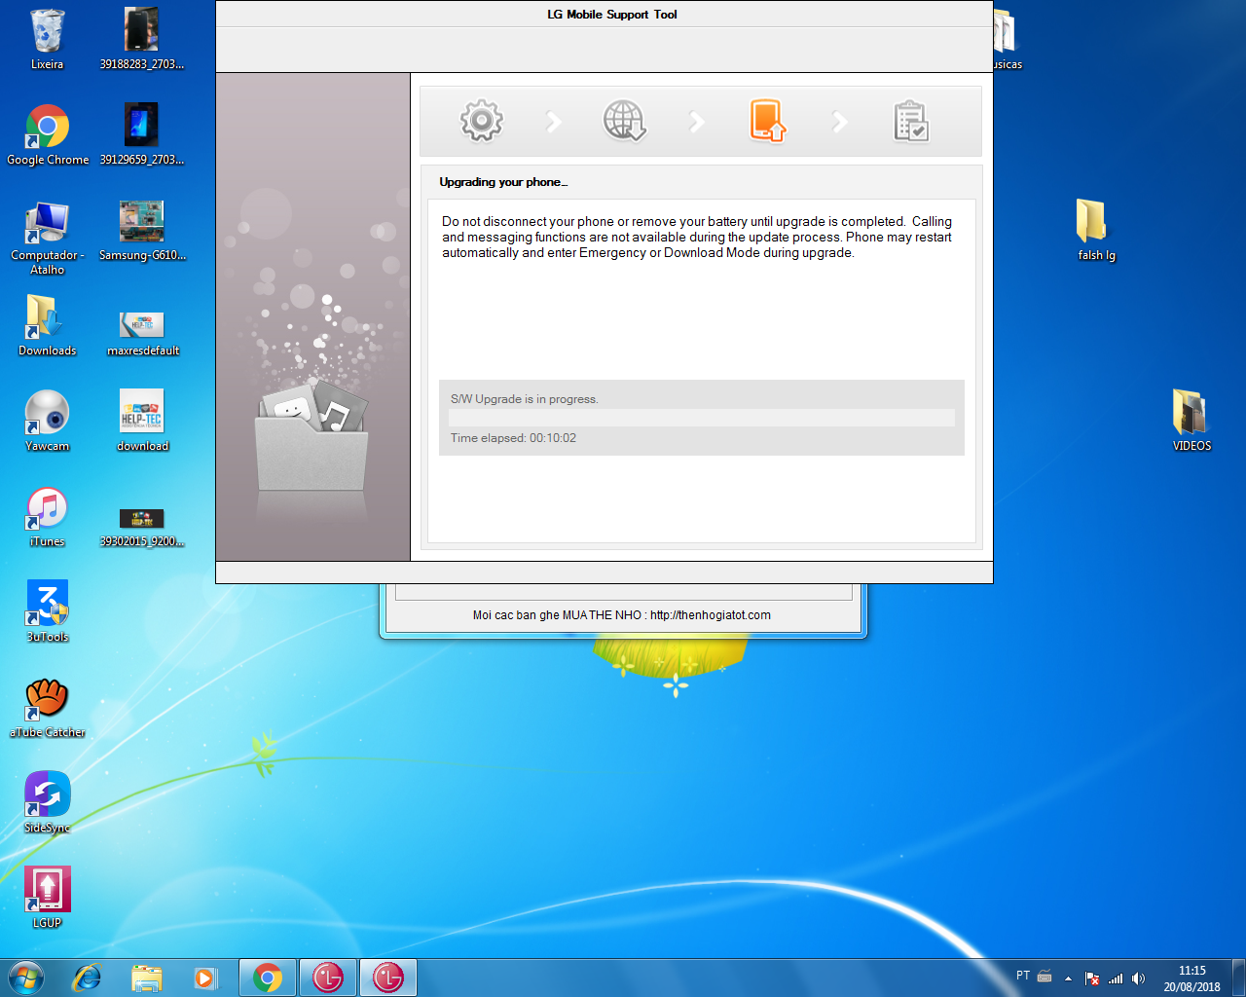
Task: Open the falsh lg folder
Action: click(x=1096, y=230)
